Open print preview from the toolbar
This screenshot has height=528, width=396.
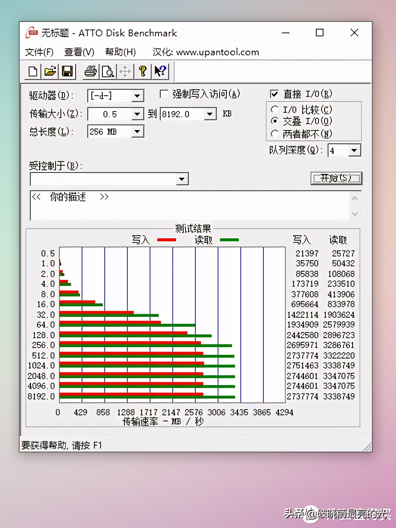tap(108, 71)
